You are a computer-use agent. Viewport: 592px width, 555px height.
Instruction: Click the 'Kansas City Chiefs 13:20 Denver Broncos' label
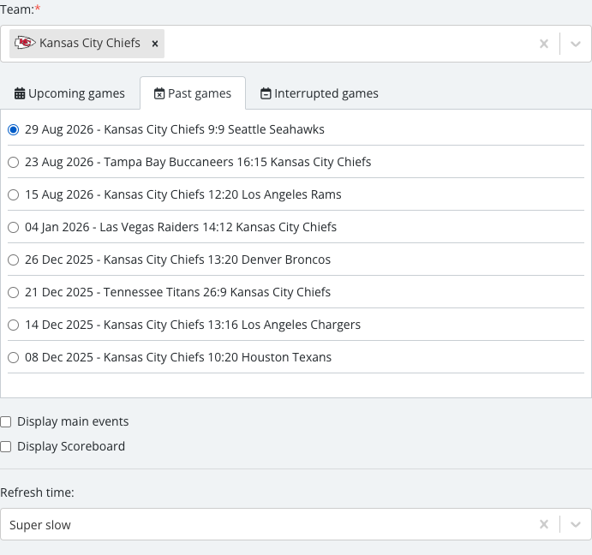(x=217, y=260)
